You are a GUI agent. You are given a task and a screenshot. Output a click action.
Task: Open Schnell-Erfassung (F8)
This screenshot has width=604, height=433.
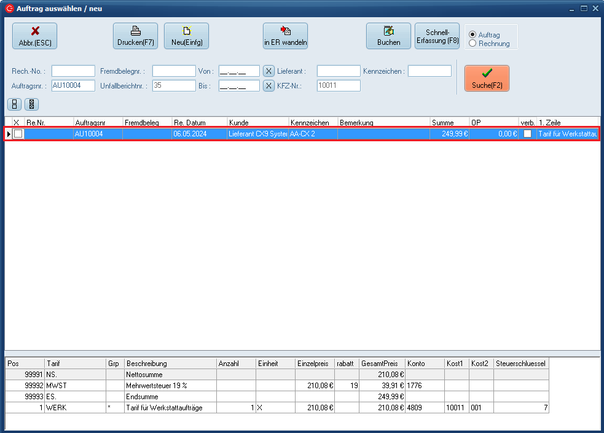click(x=437, y=36)
